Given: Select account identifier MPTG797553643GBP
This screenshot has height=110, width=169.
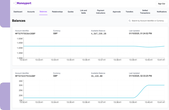Looking at the screenshot, I should point(25,34).
